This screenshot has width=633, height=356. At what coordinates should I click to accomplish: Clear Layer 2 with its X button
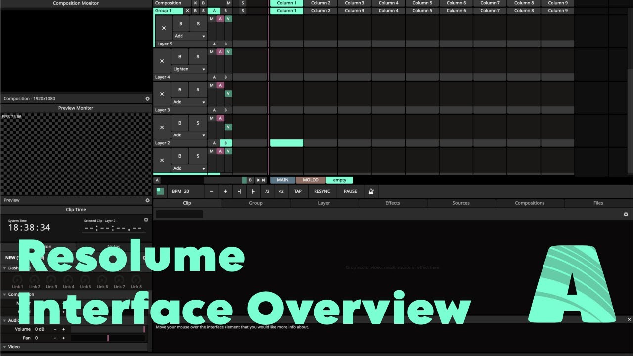(162, 127)
